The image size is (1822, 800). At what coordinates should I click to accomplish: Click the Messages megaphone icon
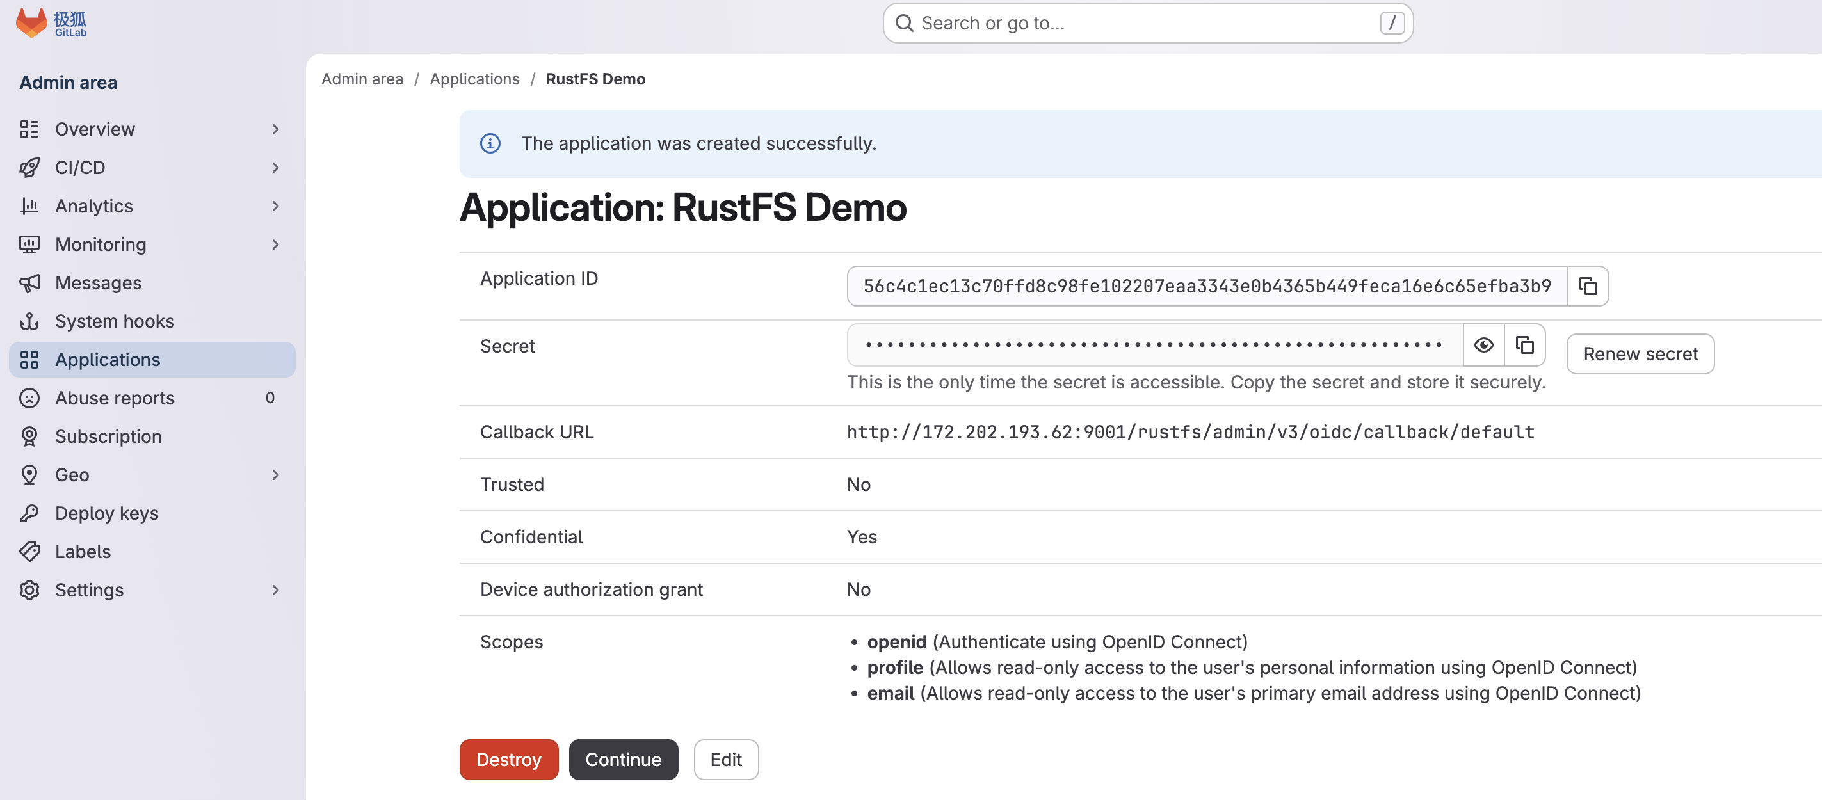(x=29, y=283)
